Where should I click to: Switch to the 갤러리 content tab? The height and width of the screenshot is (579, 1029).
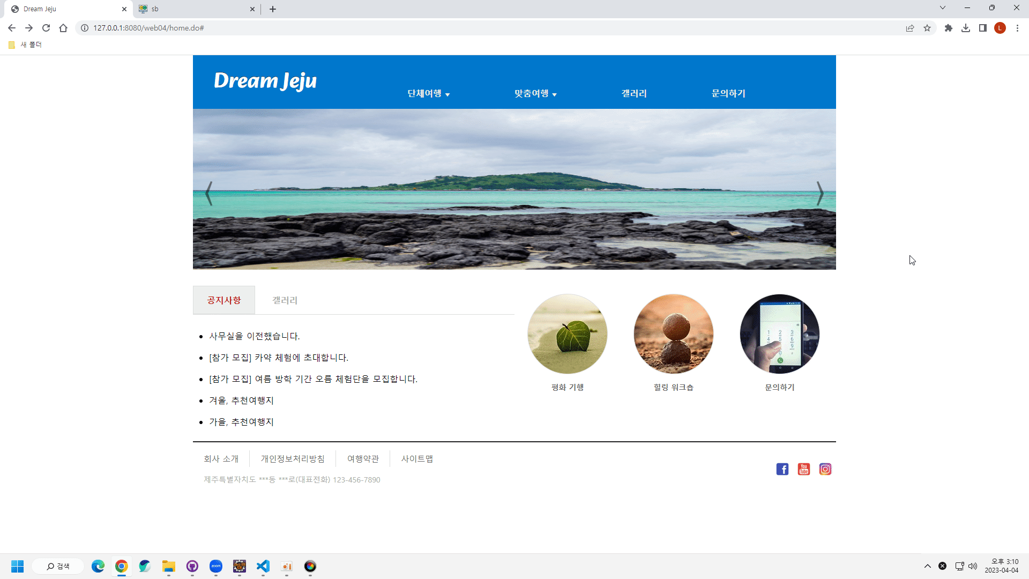285,300
